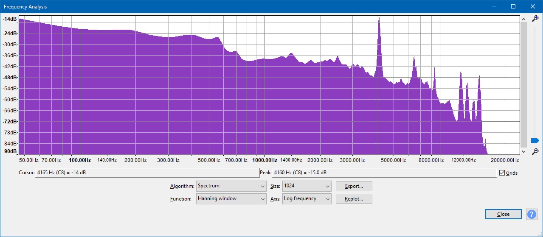This screenshot has width=543, height=237.
Task: Click the -14dB scale label
Action: tap(10, 19)
